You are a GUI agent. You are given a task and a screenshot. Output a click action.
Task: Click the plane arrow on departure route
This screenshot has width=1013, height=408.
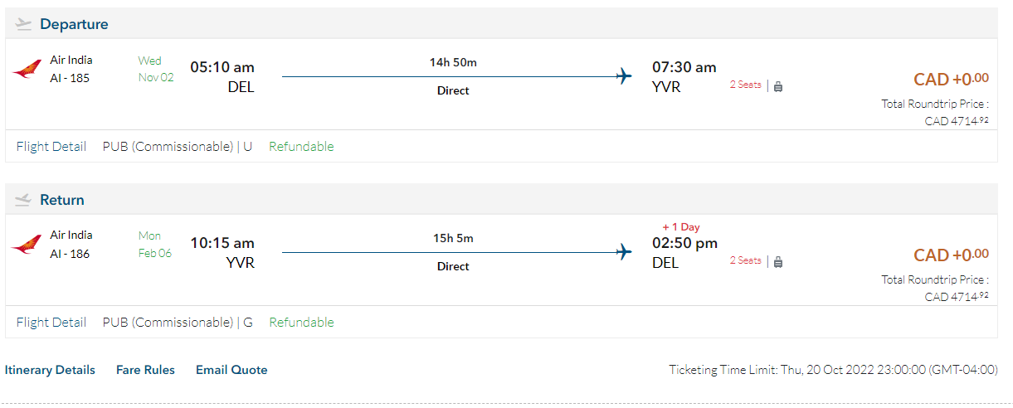624,77
